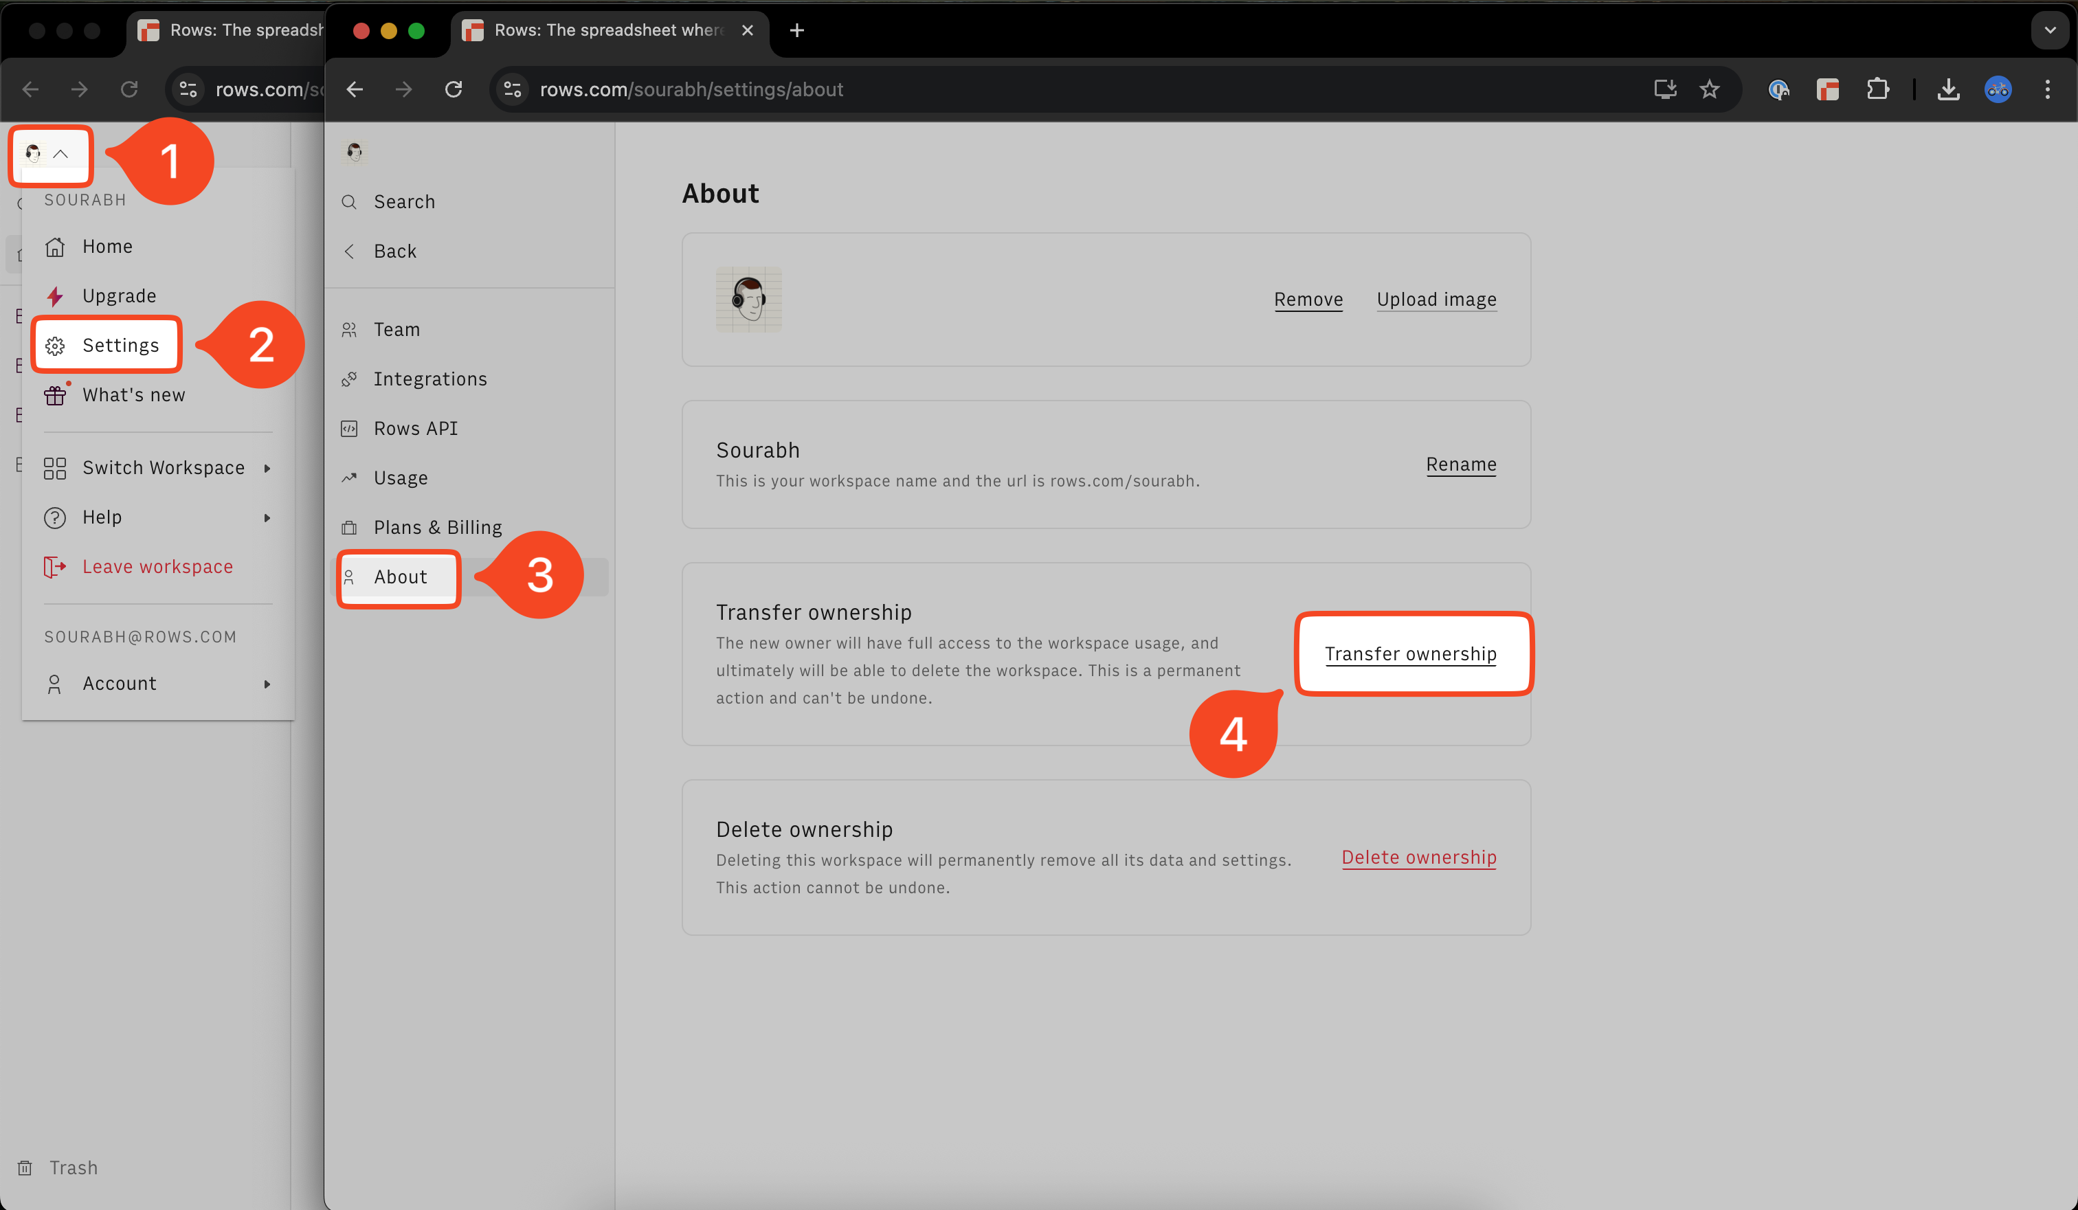Screen dimensions: 2078x1210
Task: Click Delete ownership link
Action: [x=1419, y=858]
